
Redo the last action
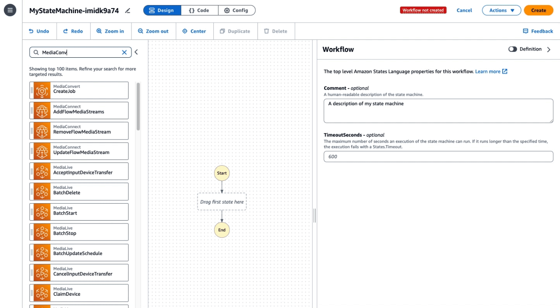[73, 31]
